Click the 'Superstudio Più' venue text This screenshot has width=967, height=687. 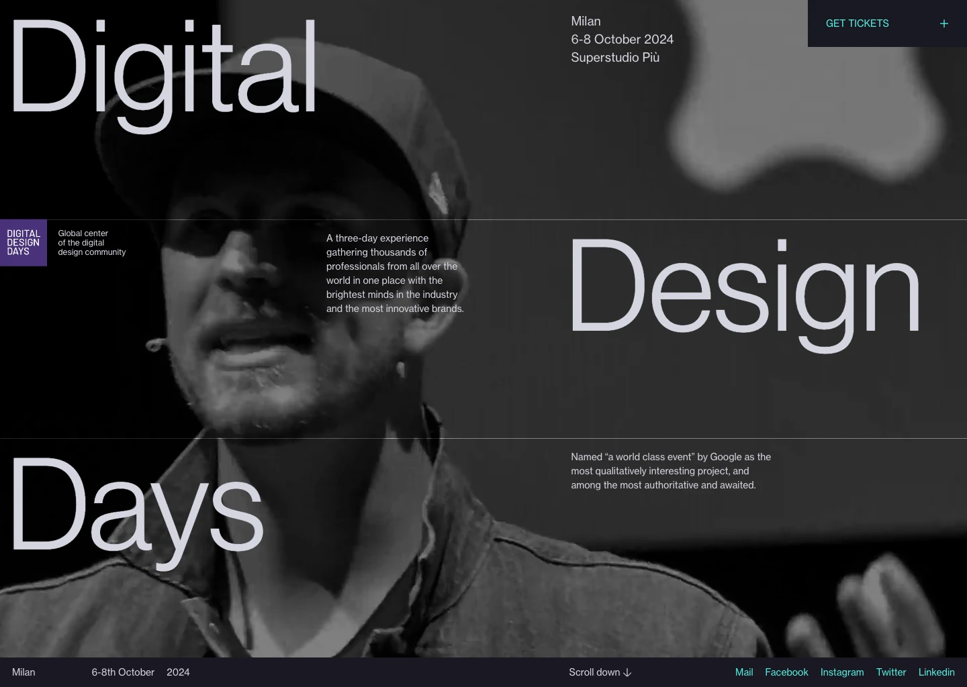click(x=615, y=58)
